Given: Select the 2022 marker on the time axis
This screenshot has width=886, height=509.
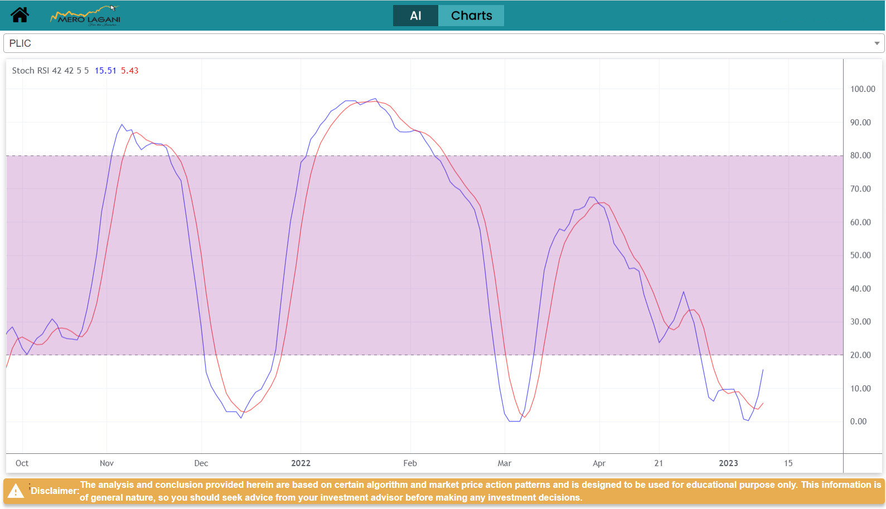Looking at the screenshot, I should click(x=301, y=463).
